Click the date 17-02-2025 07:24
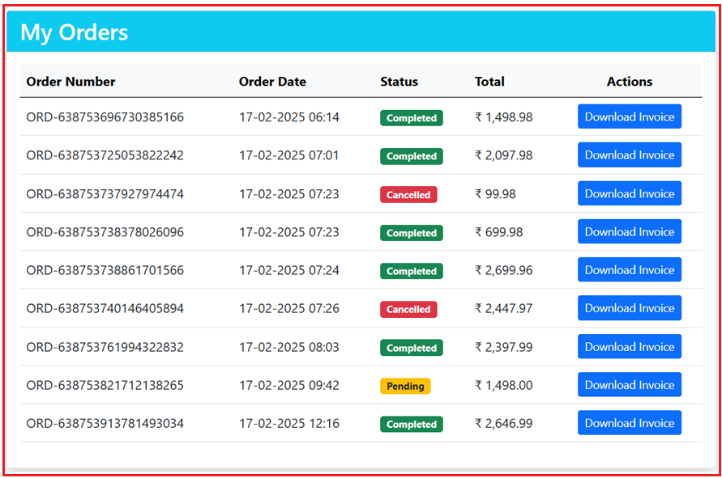Image resolution: width=722 pixels, height=478 pixels. tap(289, 270)
